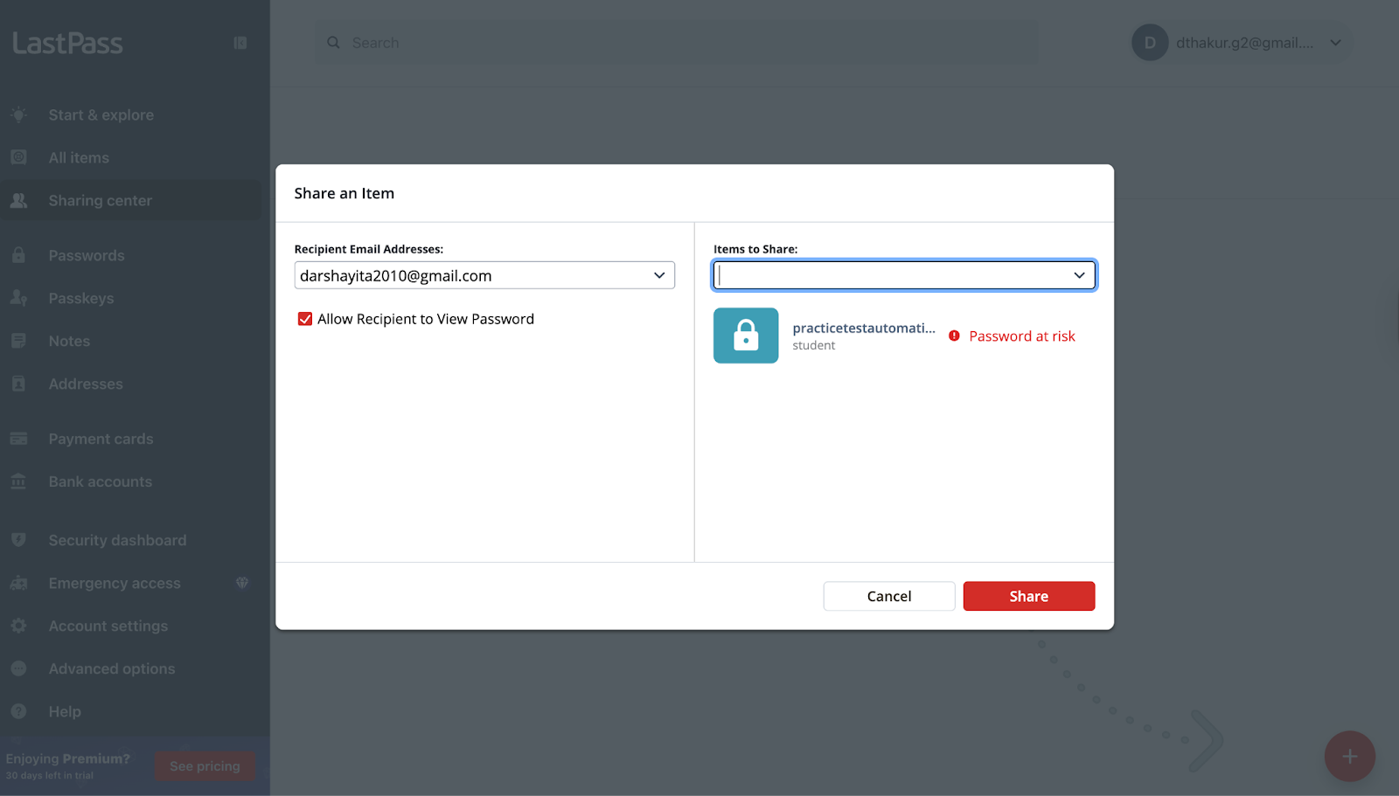Click the Passkeys icon in sidebar
Viewport: 1399px width, 796px height.
pos(18,298)
